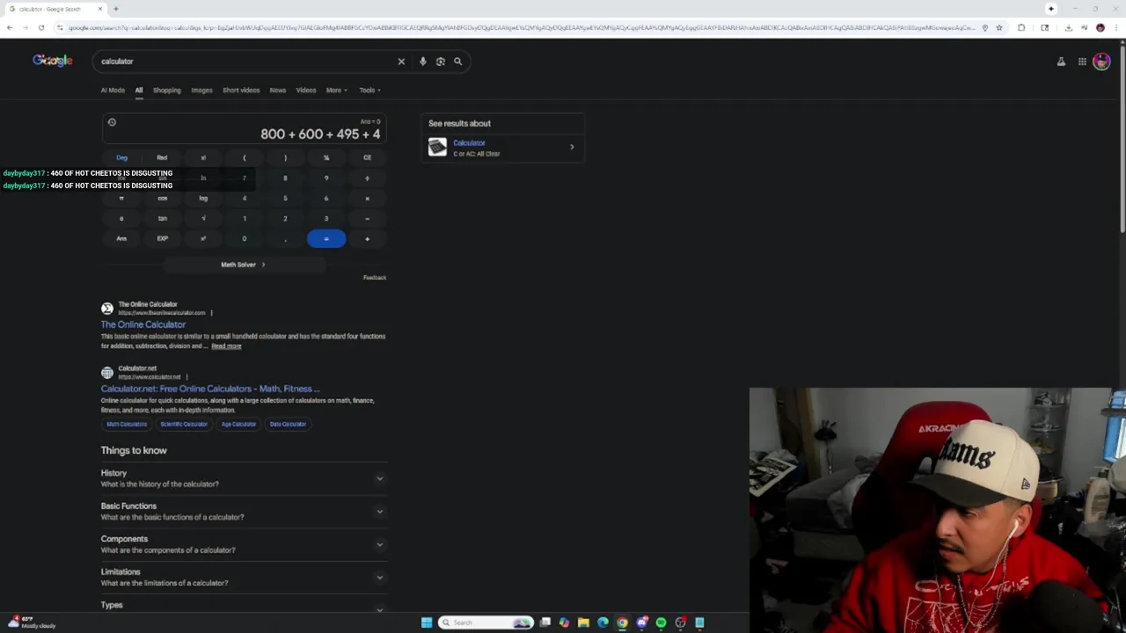Click calculator EXP key
Screen dimensions: 1126x633
(x=162, y=238)
